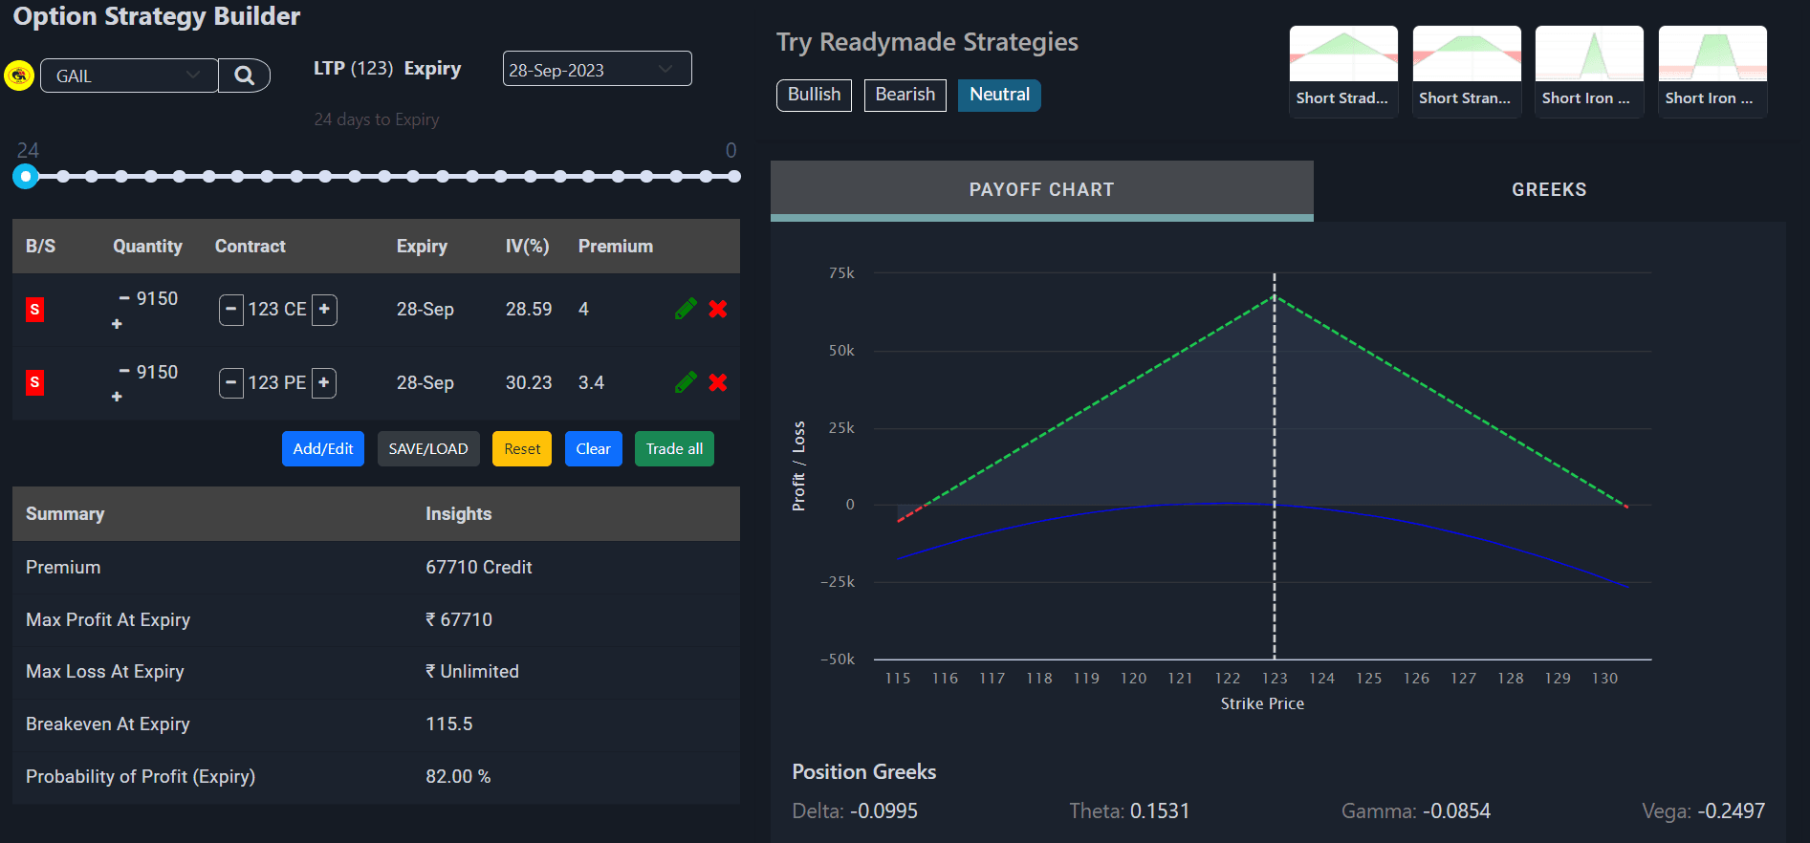Image resolution: width=1810 pixels, height=843 pixels.
Task: Click the green Trade all button
Action: tap(674, 449)
